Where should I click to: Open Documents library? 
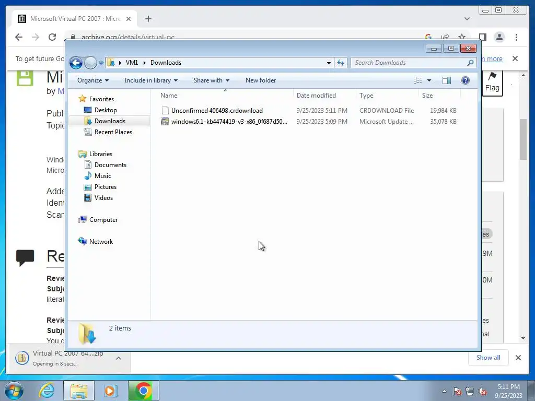coord(110,165)
